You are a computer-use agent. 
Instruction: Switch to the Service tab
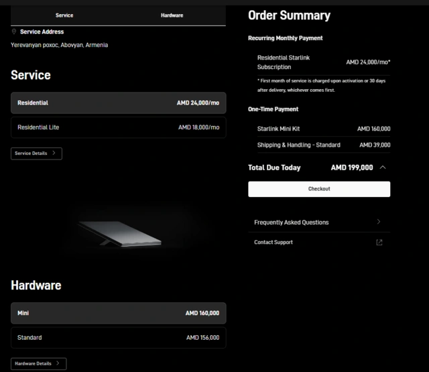click(x=64, y=15)
